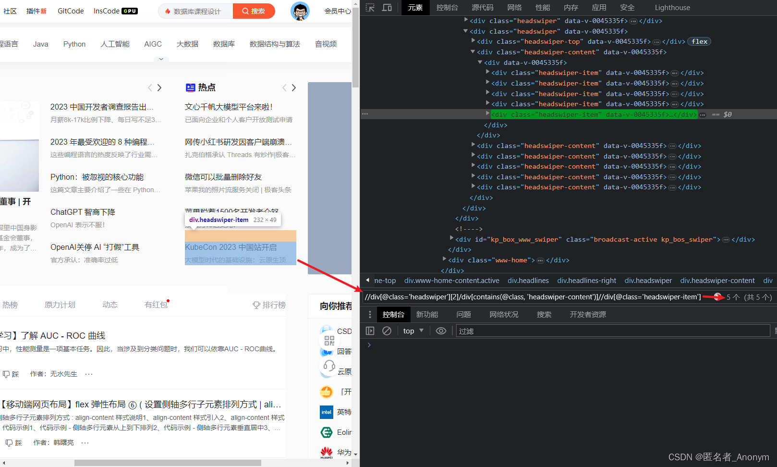
Task: Select the 有红包 tab
Action: coord(157,305)
